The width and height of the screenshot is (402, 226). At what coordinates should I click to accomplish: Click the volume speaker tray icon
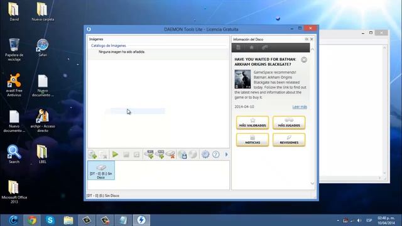coord(359,220)
